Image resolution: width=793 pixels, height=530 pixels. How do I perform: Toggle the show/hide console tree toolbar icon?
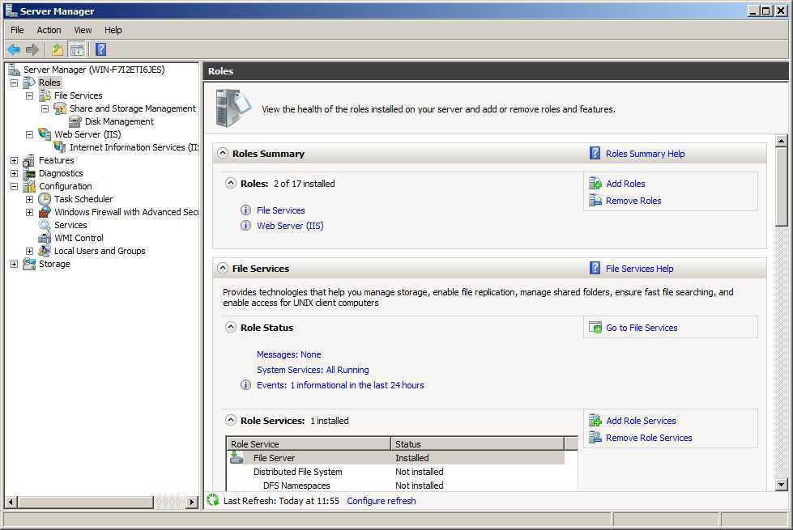(77, 49)
